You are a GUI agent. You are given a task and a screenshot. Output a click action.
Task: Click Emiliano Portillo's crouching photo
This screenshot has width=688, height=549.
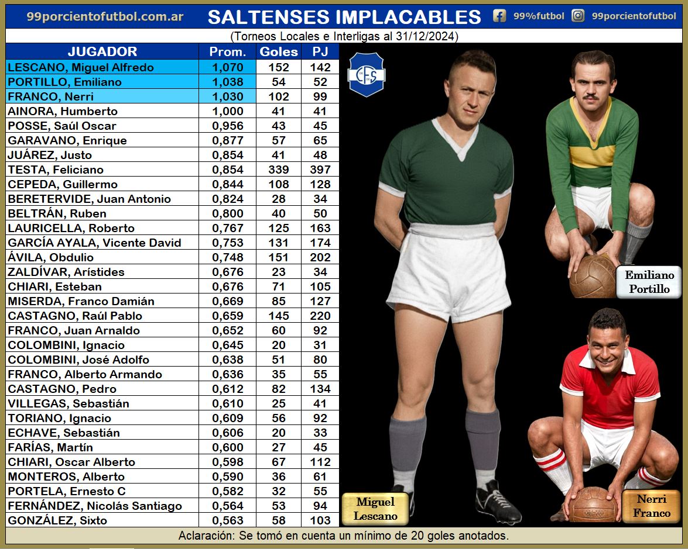(599, 173)
